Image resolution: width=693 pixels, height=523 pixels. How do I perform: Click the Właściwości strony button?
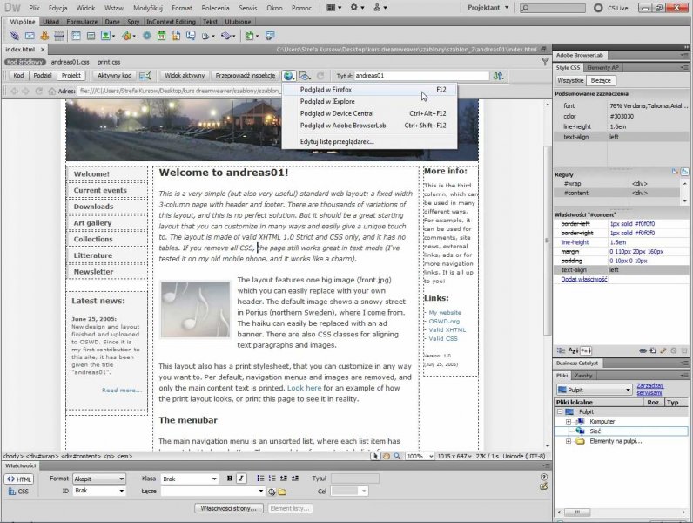coord(230,507)
